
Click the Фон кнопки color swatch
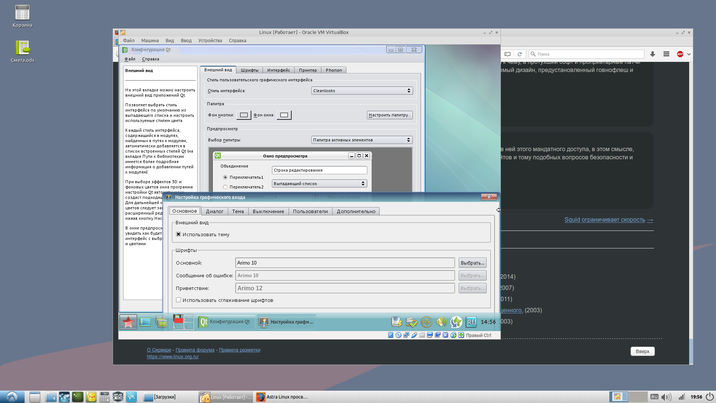pyautogui.click(x=244, y=115)
